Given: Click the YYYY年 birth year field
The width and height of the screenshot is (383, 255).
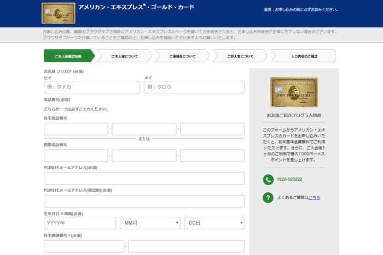Looking at the screenshot, I should point(80,223).
